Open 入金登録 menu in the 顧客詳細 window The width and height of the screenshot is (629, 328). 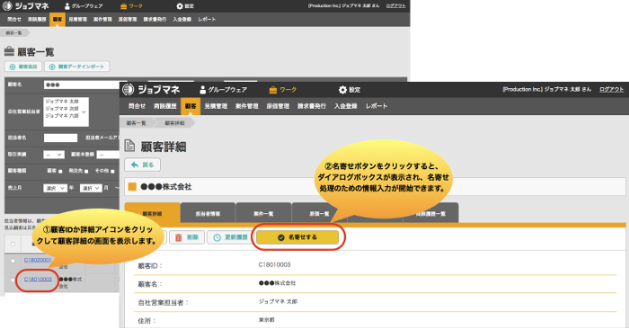pos(346,106)
